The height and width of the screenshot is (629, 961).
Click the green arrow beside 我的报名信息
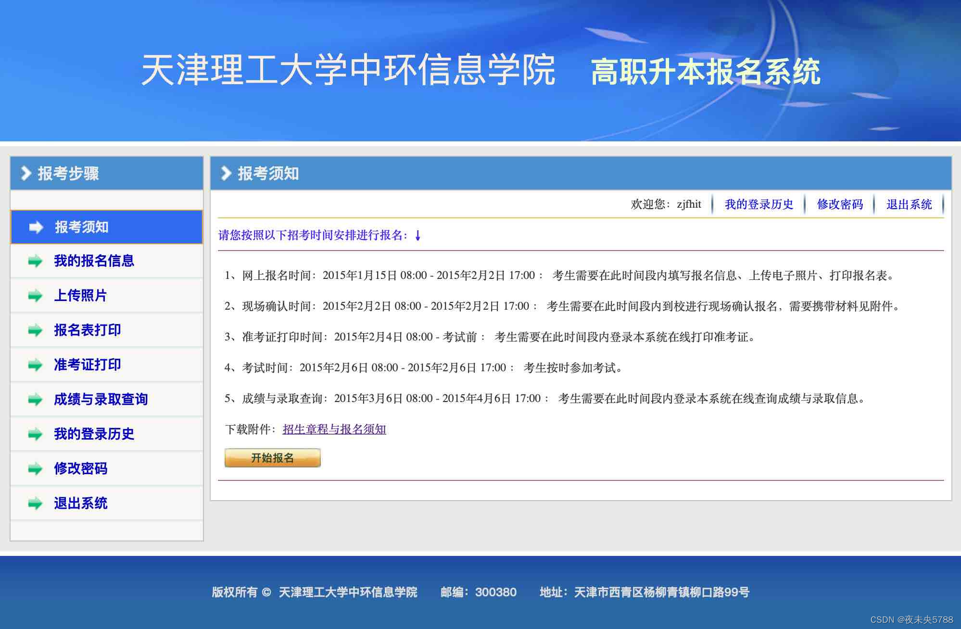(35, 261)
